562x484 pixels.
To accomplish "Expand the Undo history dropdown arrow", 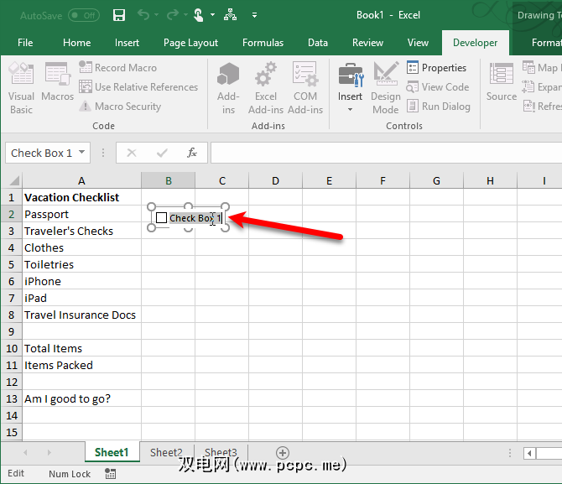I will (x=159, y=15).
